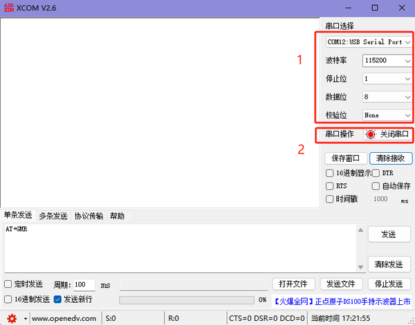The width and height of the screenshot is (415, 325).
Task: Click the send box scrollbar up arrow
Action: tap(361, 230)
